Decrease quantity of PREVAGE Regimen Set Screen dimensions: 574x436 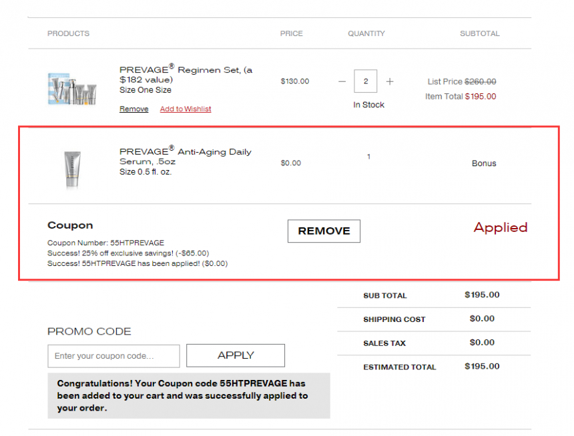(342, 81)
